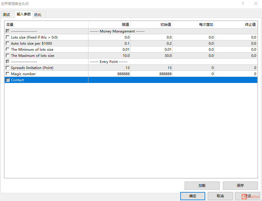Viewport: 262px width, 201px height.
Task: Select the 'The Minimum of lots size' label
Action: coord(32,50)
